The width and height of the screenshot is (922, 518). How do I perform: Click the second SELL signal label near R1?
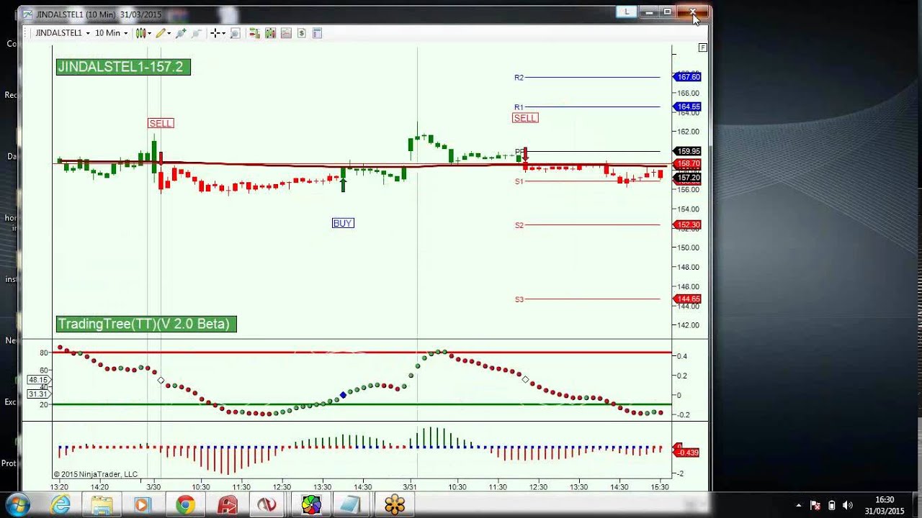pyautogui.click(x=525, y=118)
